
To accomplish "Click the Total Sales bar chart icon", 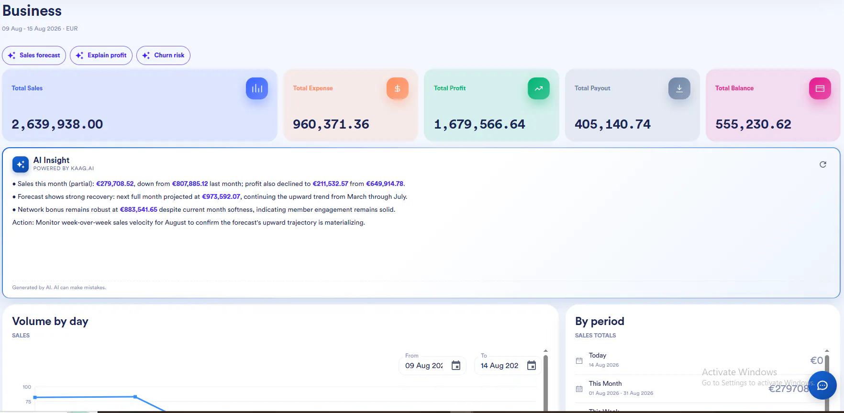I will tap(257, 88).
